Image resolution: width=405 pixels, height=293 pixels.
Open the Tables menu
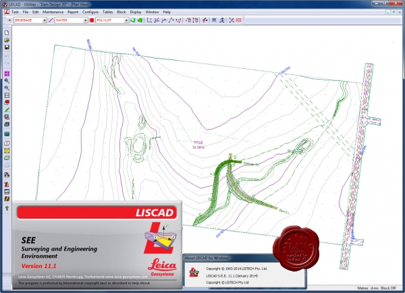click(x=107, y=12)
